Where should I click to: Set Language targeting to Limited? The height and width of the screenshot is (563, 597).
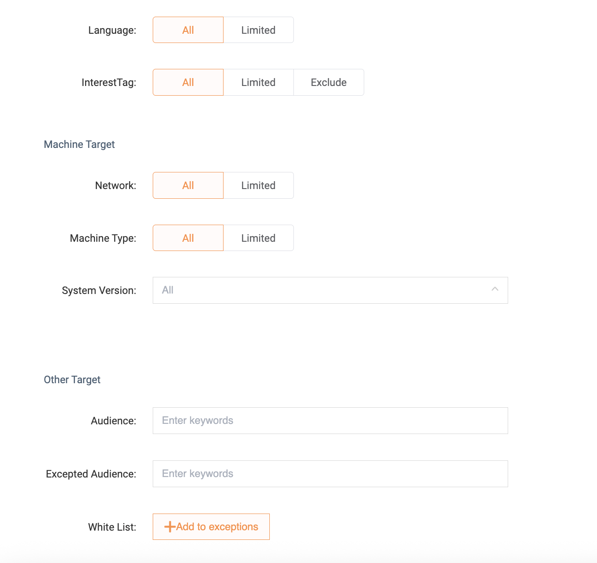258,30
